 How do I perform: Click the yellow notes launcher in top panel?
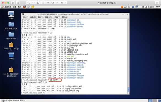(x=33, y=7)
